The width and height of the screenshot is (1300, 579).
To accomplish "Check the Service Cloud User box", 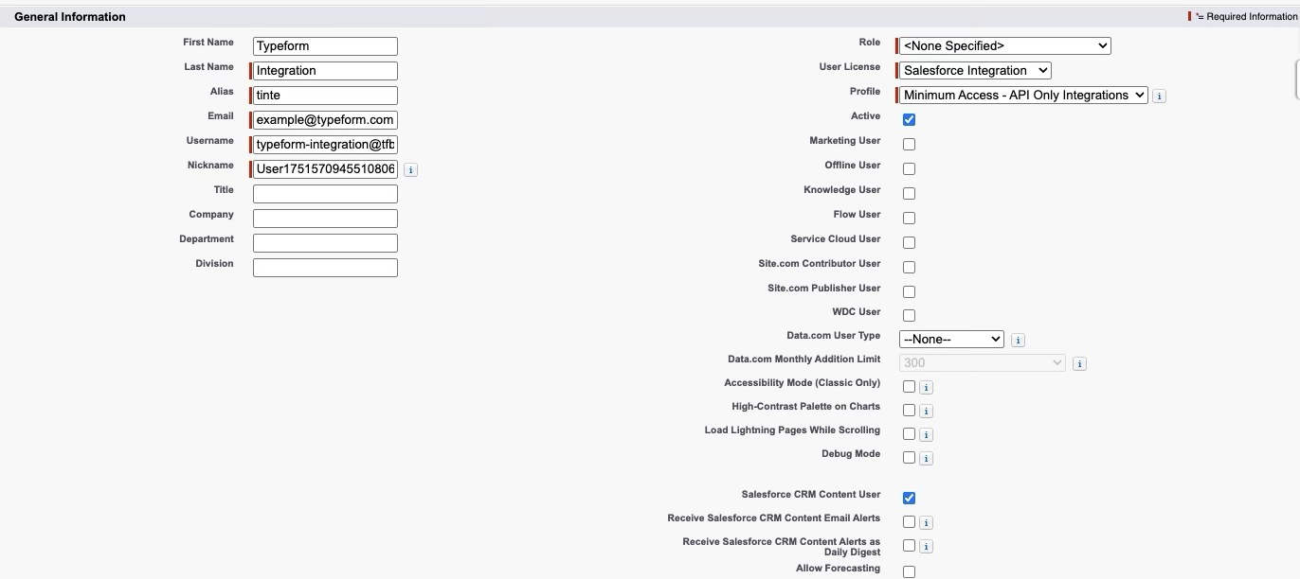I will [x=909, y=243].
